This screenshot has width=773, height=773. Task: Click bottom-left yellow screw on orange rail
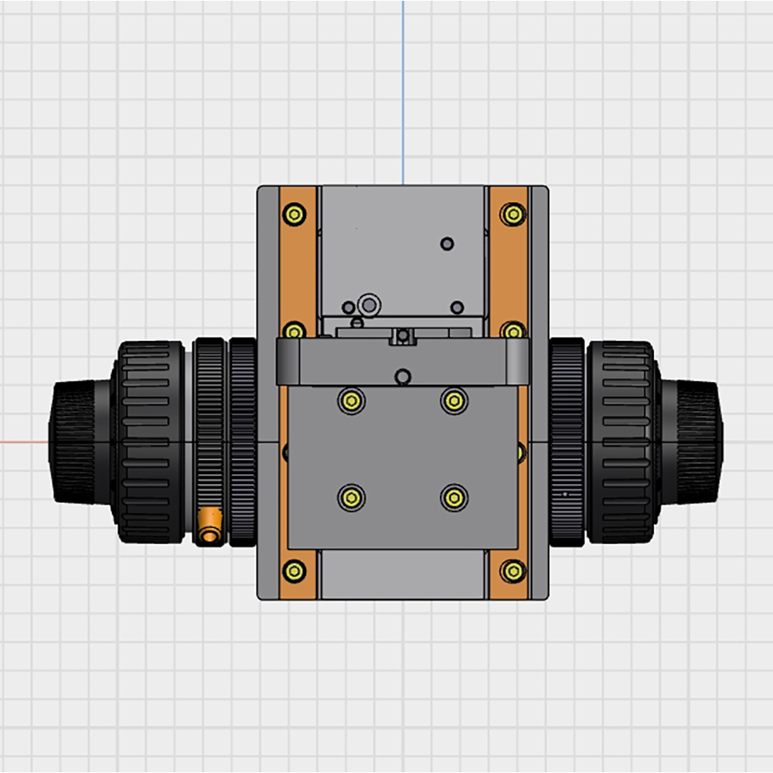294,571
